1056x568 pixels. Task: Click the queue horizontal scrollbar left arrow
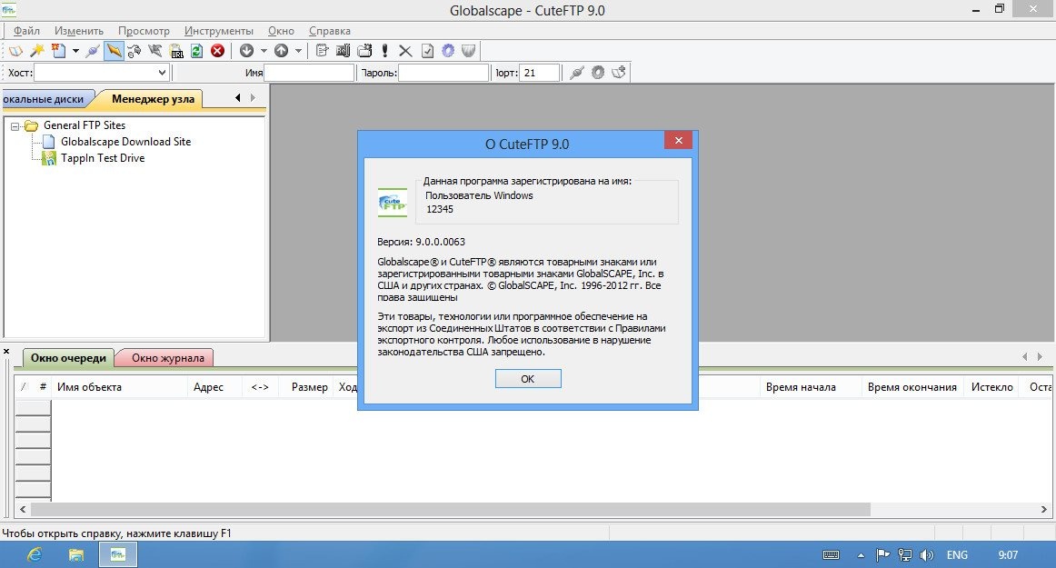coord(23,509)
